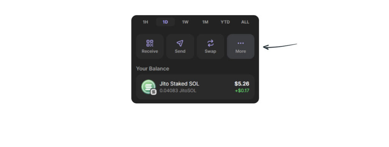Screen dimensions: 389x147
Task: Switch chart range to 1H
Action: tap(145, 22)
